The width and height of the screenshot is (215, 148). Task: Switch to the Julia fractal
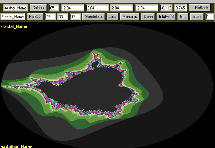tap(112, 16)
